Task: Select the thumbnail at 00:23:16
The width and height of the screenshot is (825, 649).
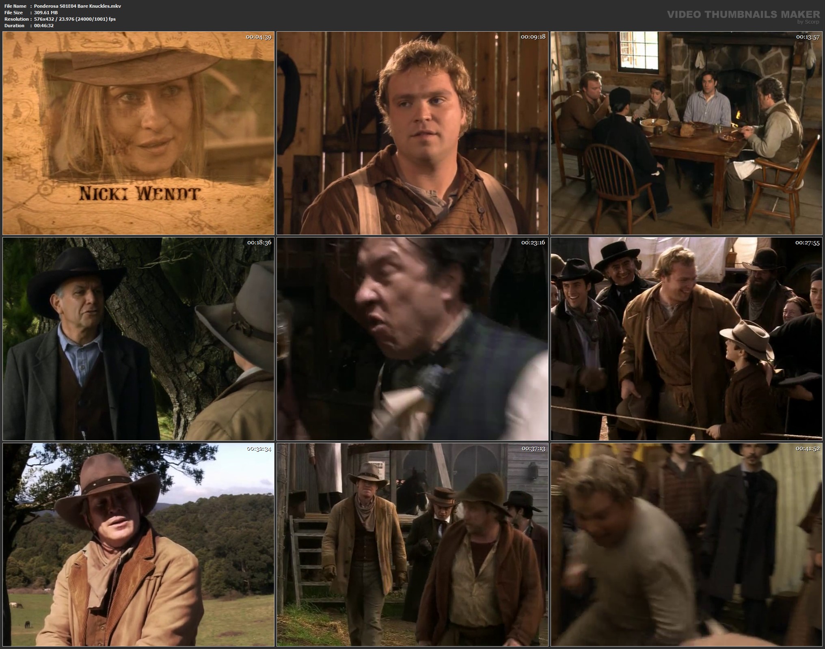Action: pyautogui.click(x=412, y=339)
